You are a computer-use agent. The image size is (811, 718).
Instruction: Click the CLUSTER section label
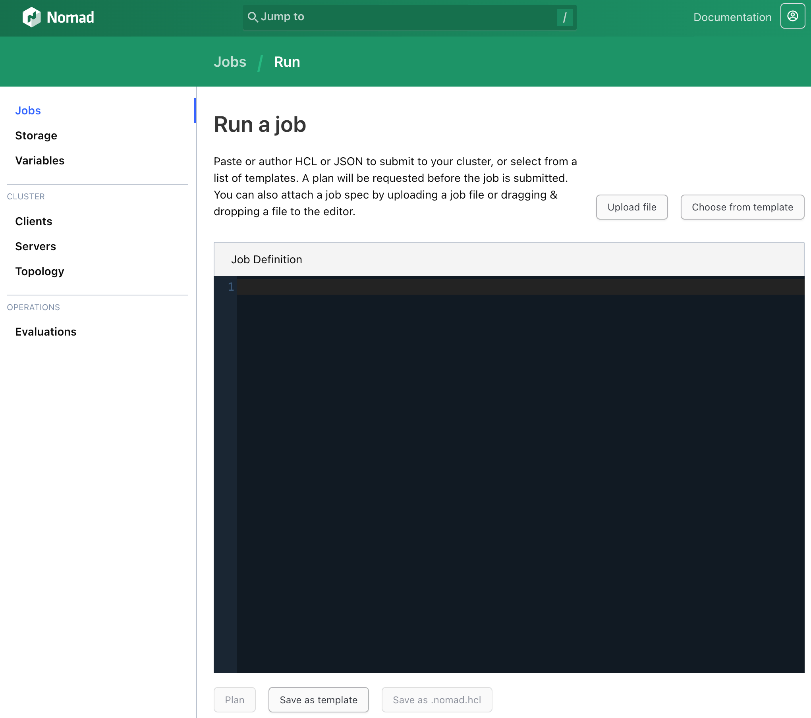coord(26,197)
